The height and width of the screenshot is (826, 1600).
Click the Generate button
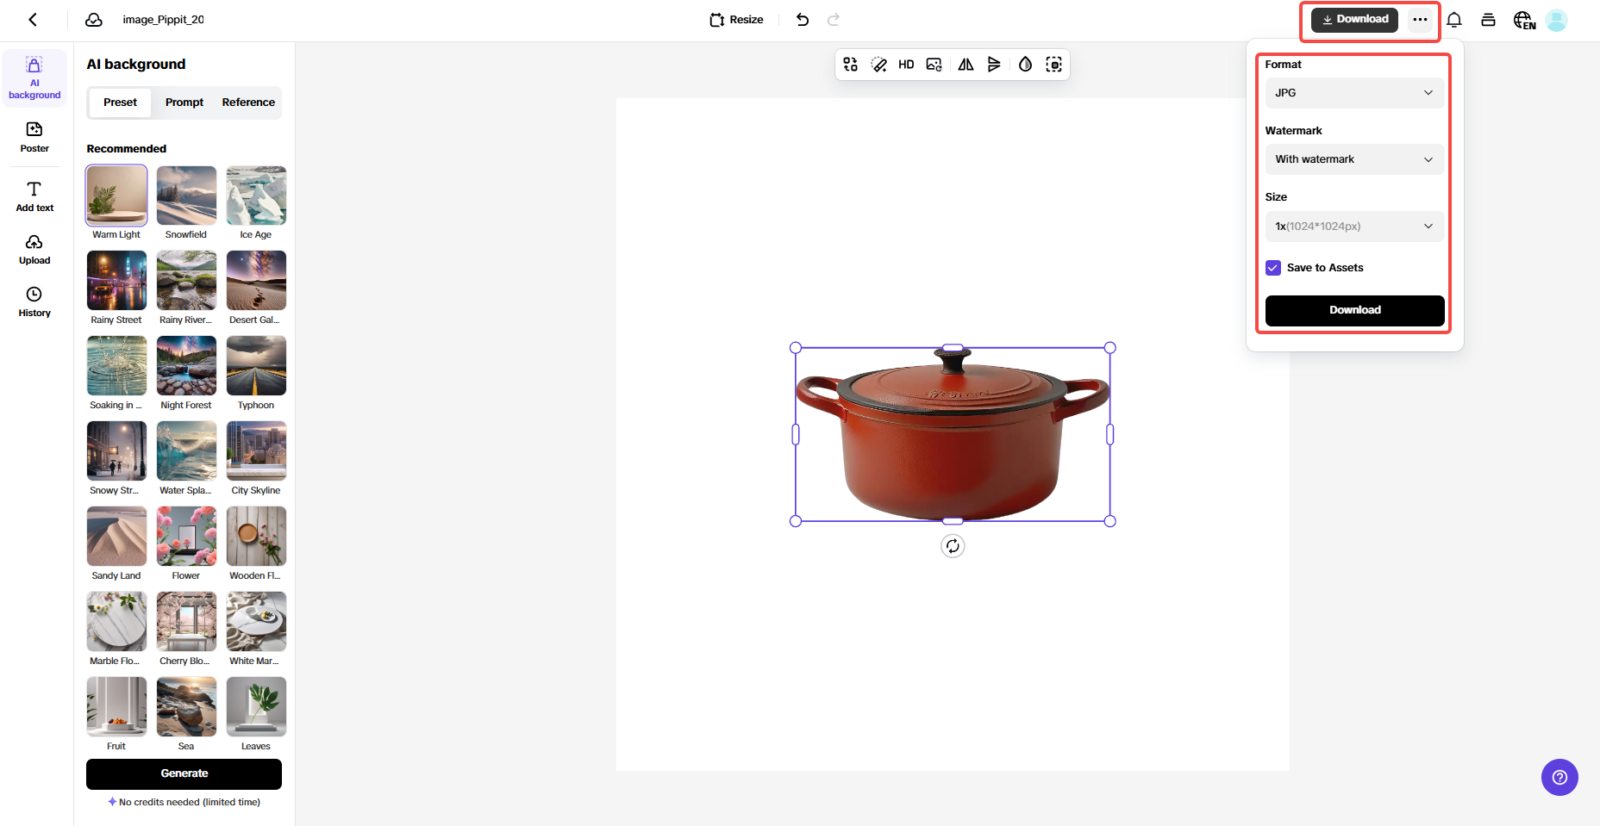tap(184, 773)
